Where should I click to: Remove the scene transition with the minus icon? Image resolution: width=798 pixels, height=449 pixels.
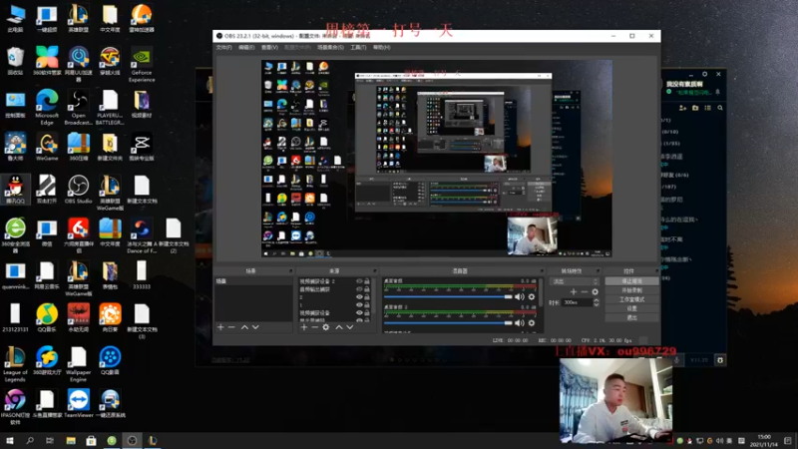(585, 291)
